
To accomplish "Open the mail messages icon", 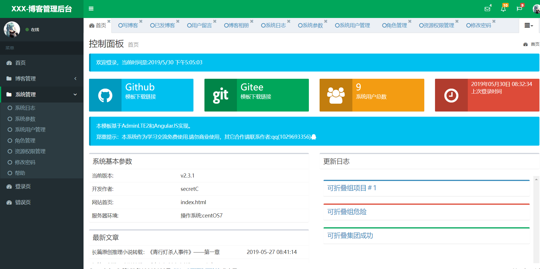I will click(x=488, y=9).
